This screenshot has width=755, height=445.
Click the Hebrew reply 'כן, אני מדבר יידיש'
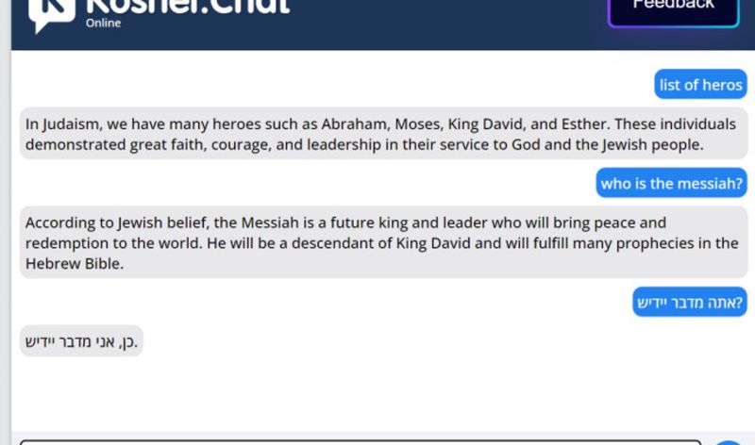click(81, 341)
